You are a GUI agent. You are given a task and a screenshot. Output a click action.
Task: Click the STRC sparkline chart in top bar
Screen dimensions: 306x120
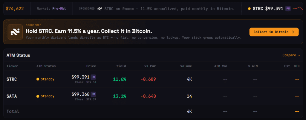coord(298,8)
